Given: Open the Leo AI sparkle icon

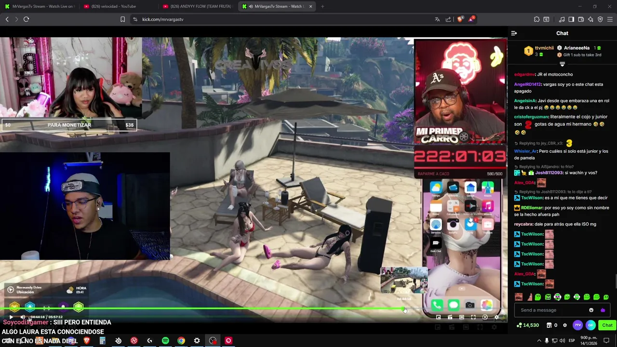Looking at the screenshot, I should (590, 19).
